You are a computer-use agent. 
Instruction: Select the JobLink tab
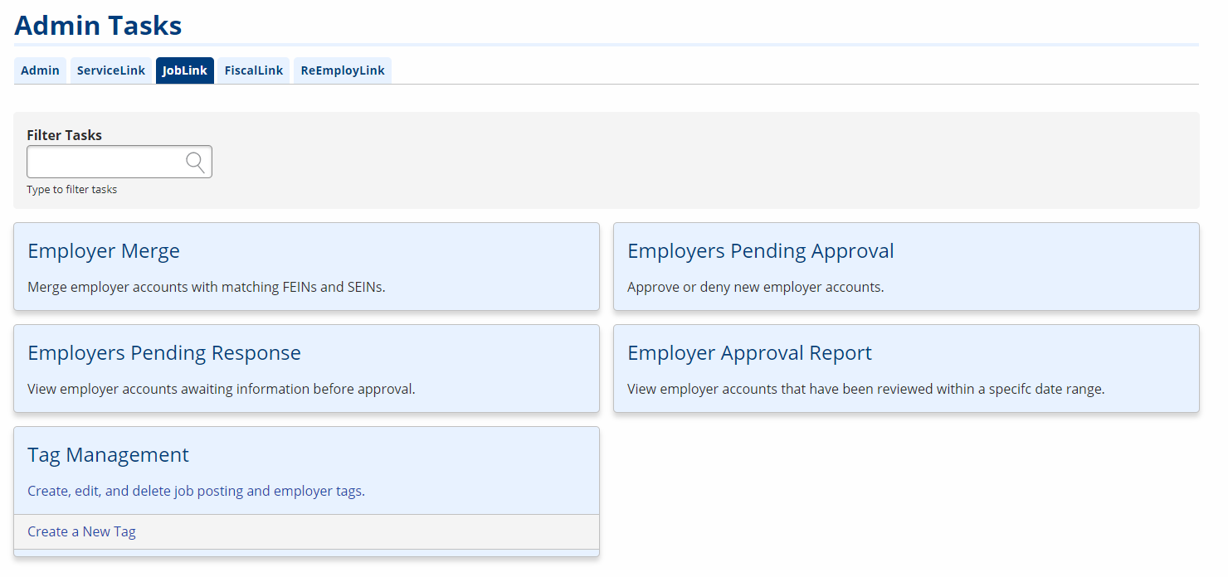(x=184, y=70)
